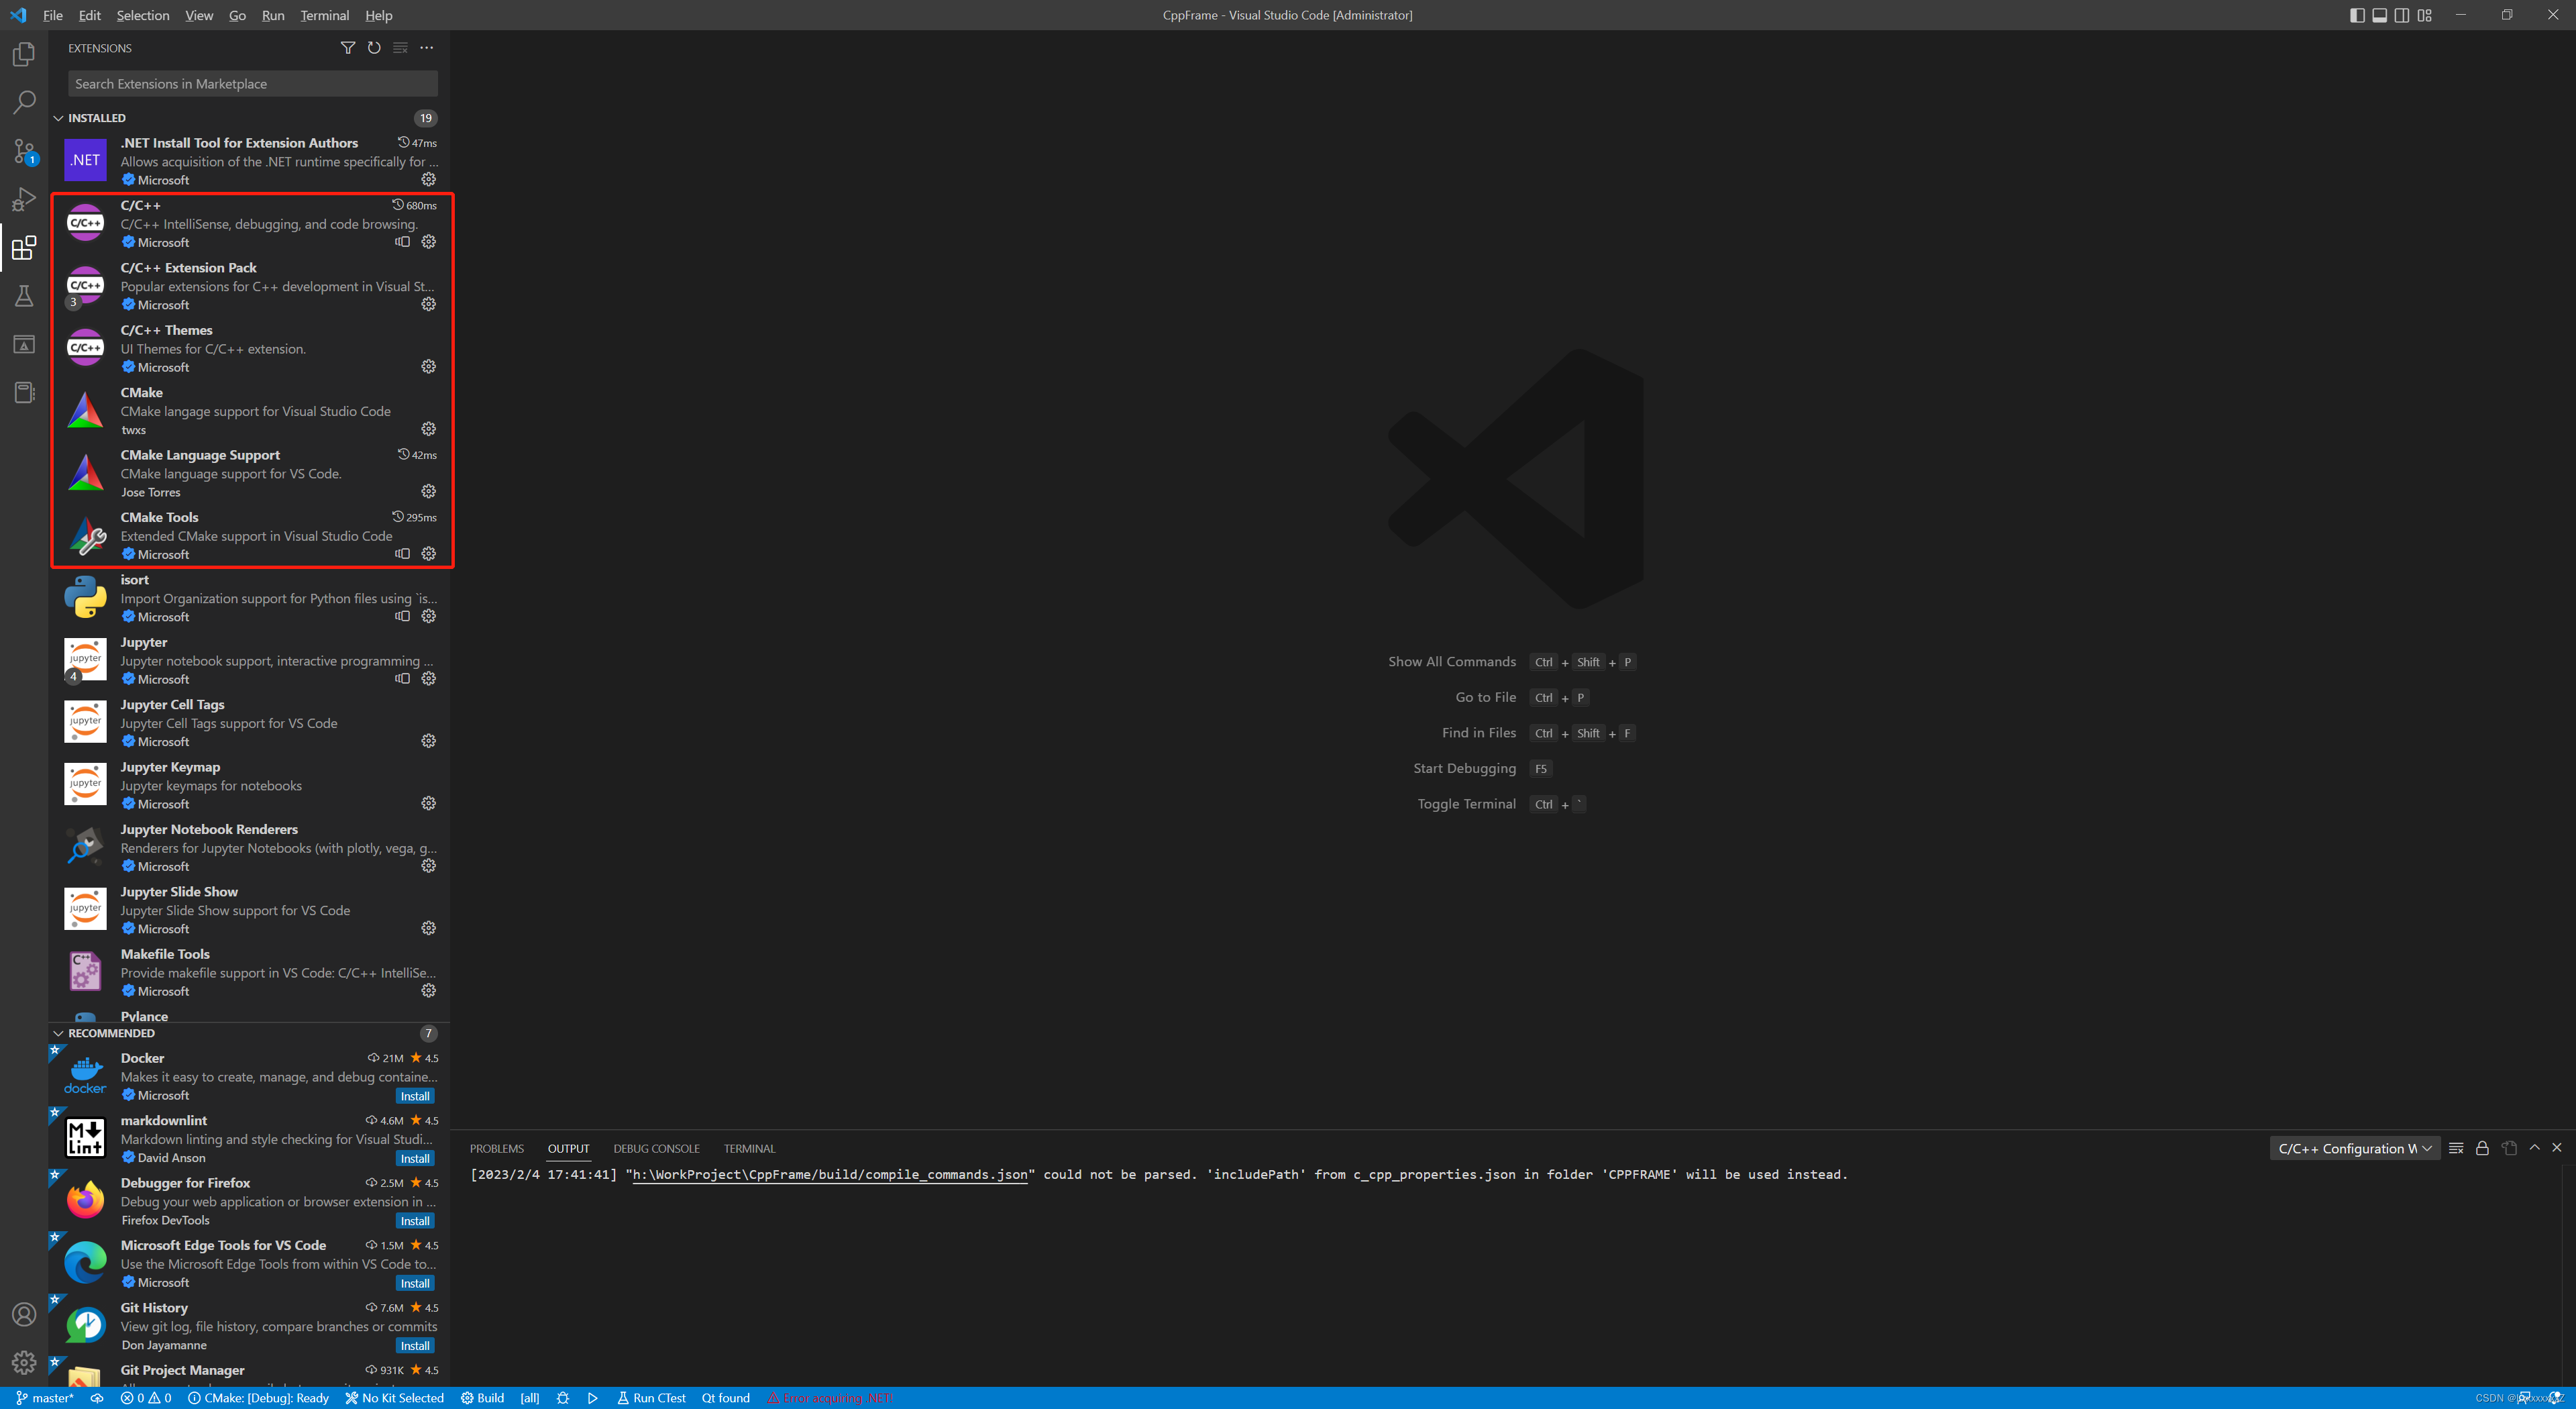Run CTest from the status bar

pyautogui.click(x=652, y=1397)
